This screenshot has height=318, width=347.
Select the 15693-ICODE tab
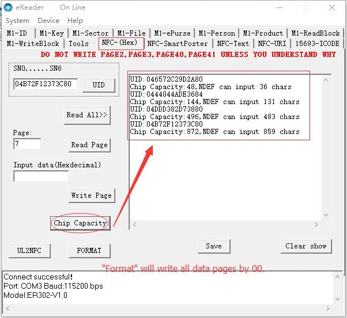317,44
